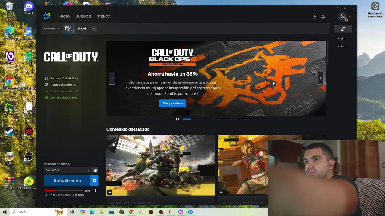This screenshot has height=216, width=385.
Task: Click the taskbar Buscar search box
Action: [x=38, y=212]
